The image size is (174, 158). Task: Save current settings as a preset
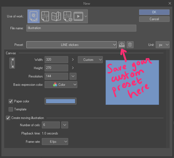coord(122,45)
